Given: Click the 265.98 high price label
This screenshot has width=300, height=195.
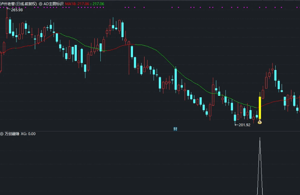Looking at the screenshot, I should click(x=17, y=10).
